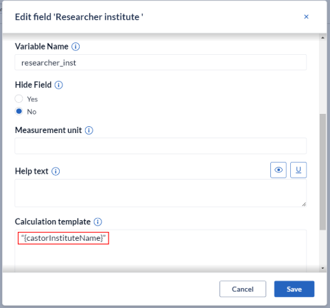The height and width of the screenshot is (308, 330).
Task: Click into the Measurement unit field
Action: [x=161, y=146]
